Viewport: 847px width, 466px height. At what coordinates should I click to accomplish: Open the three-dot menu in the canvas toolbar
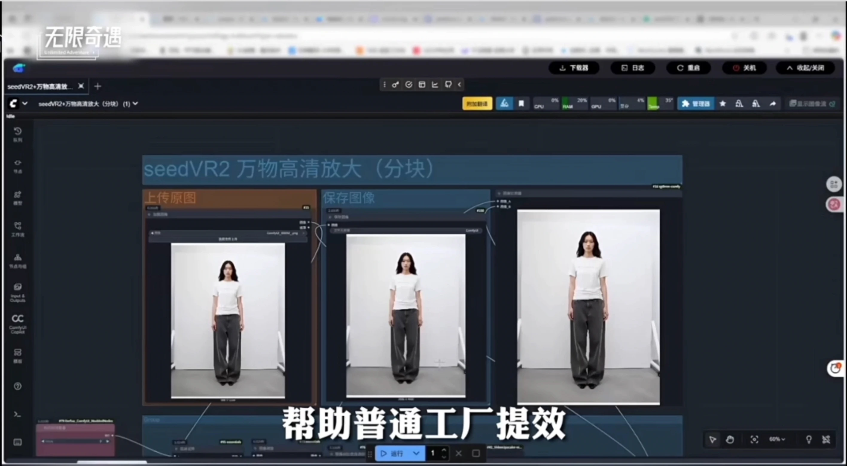pyautogui.click(x=385, y=85)
